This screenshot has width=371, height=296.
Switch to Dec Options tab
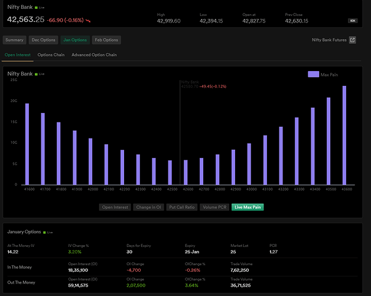(43, 40)
